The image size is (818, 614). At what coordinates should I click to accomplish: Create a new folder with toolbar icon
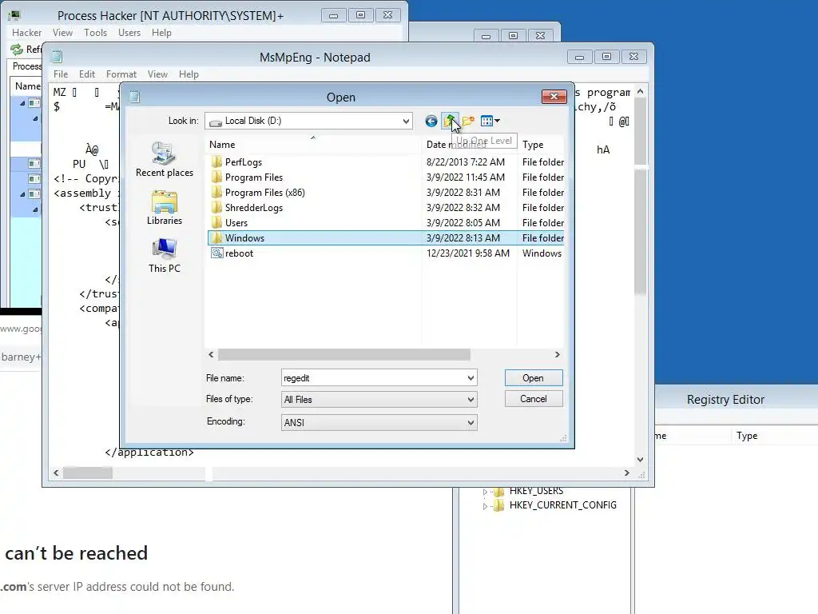tap(468, 122)
